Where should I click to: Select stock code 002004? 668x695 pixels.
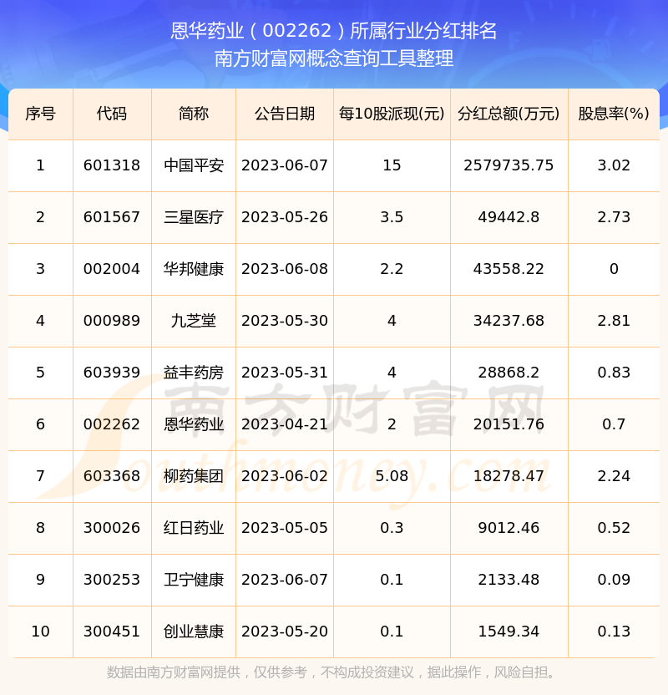pyautogui.click(x=112, y=269)
